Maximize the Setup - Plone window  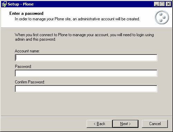[162, 4]
